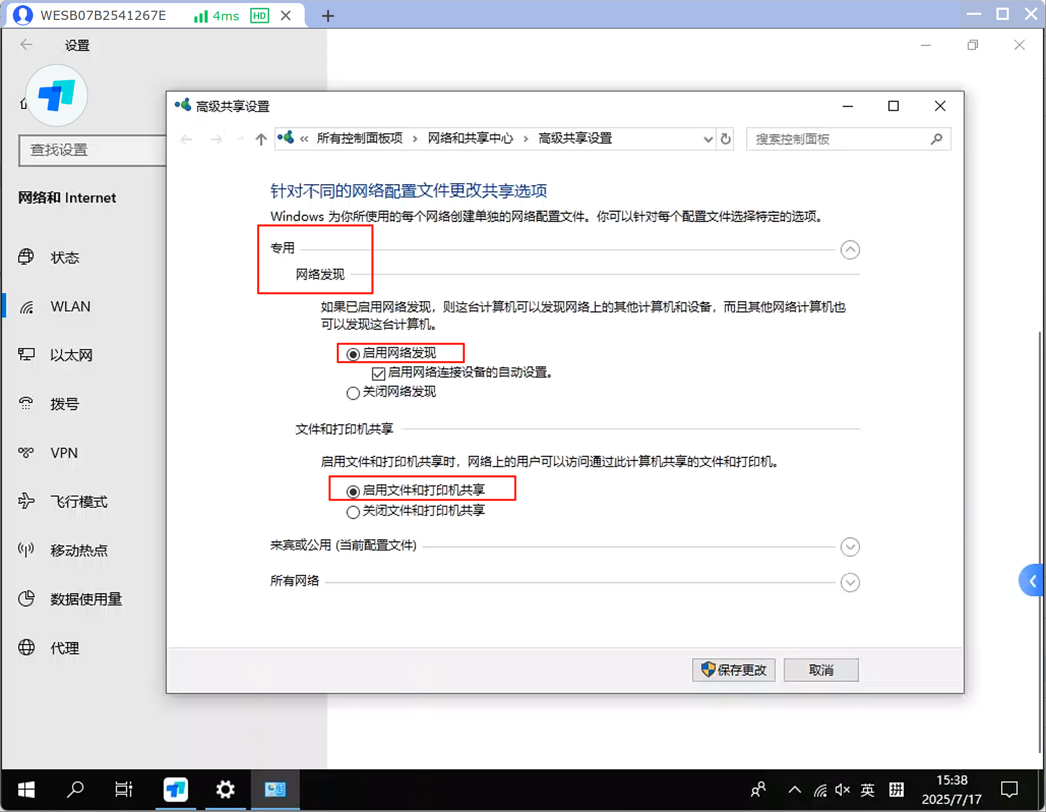The height and width of the screenshot is (812, 1046).
Task: Click 网络和共享中心 breadcrumb link
Action: [x=470, y=138]
